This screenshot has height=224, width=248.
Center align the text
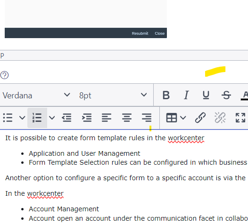click(127, 118)
